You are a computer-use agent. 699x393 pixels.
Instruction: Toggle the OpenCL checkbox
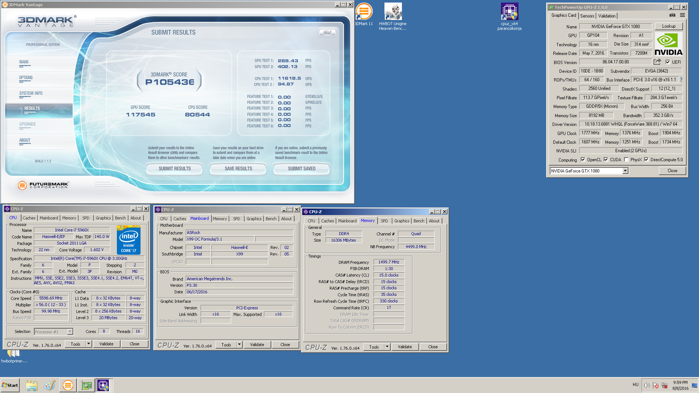pyautogui.click(x=583, y=159)
